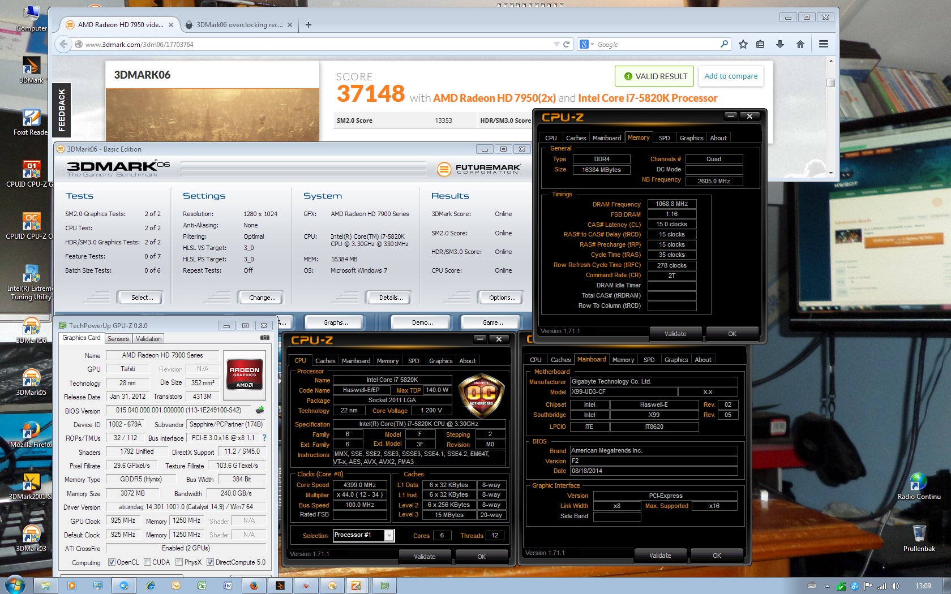Open the Firefox hamburger menu
The height and width of the screenshot is (594, 951).
pos(824,44)
